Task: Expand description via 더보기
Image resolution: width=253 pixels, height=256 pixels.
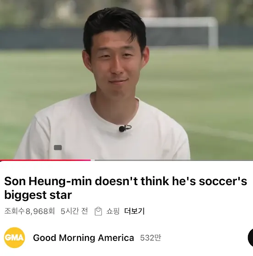Action: pyautogui.click(x=134, y=211)
